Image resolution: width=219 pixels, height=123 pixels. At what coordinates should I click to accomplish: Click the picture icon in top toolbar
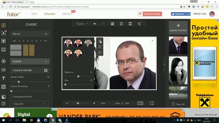(x=112, y=24)
